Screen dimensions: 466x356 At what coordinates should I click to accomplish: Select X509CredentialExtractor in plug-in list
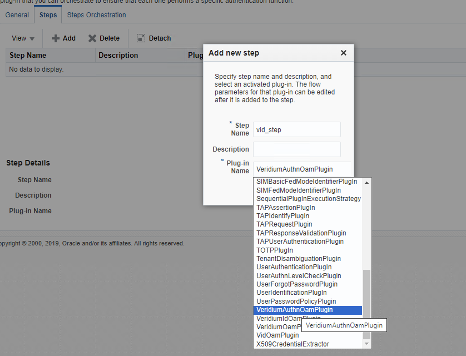coord(293,344)
